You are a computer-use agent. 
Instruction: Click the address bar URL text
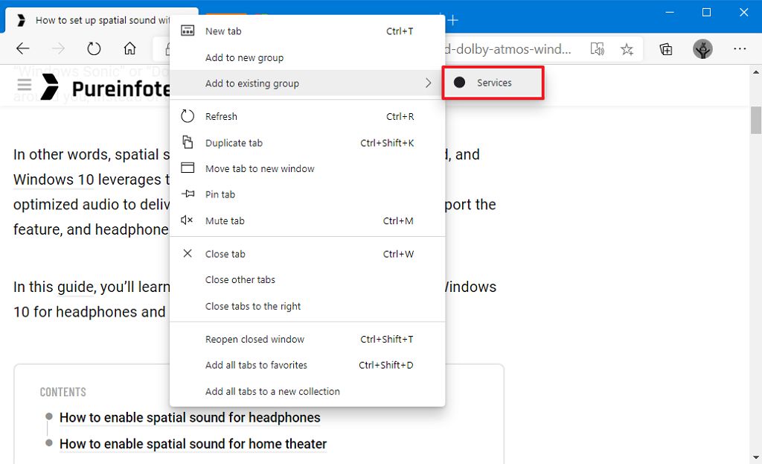pyautogui.click(x=508, y=48)
